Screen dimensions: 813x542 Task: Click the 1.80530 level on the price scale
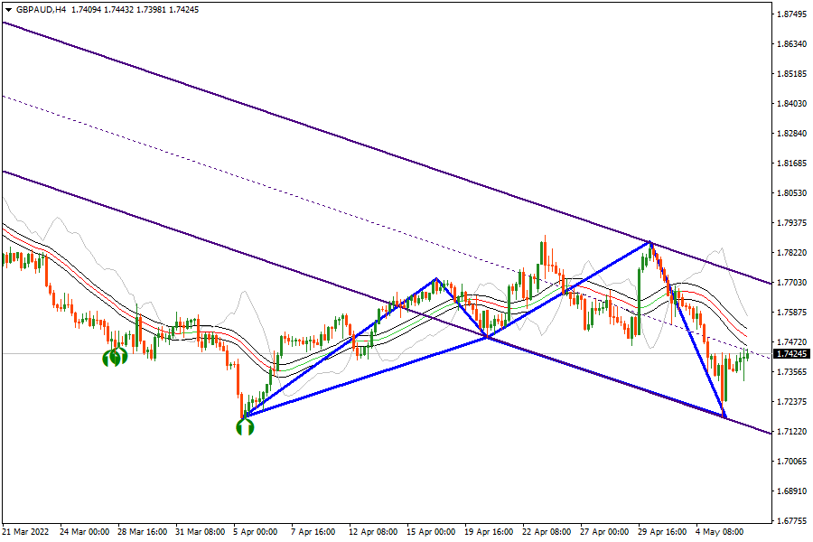click(791, 193)
